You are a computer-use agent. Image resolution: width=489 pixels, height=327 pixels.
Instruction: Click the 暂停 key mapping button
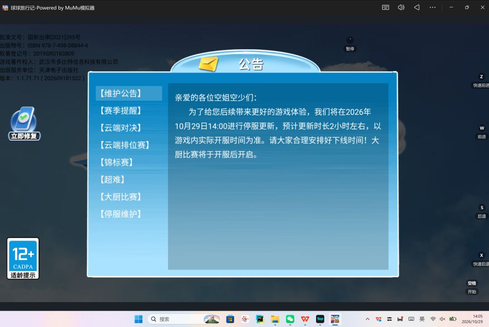click(x=350, y=44)
